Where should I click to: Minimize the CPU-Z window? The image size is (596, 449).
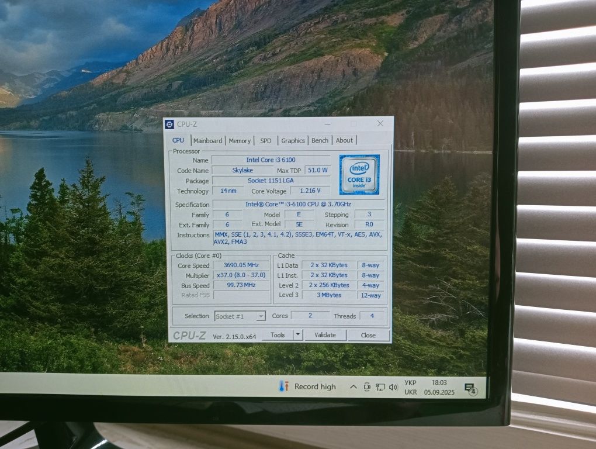pos(328,124)
